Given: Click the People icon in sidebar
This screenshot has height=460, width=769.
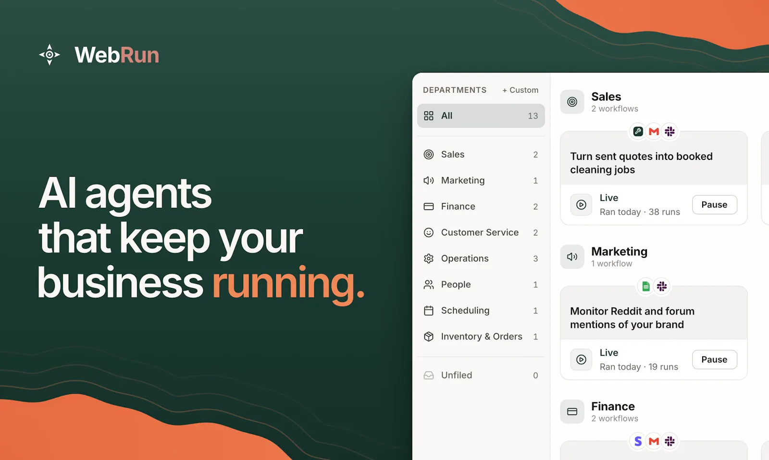Looking at the screenshot, I should click(x=429, y=285).
